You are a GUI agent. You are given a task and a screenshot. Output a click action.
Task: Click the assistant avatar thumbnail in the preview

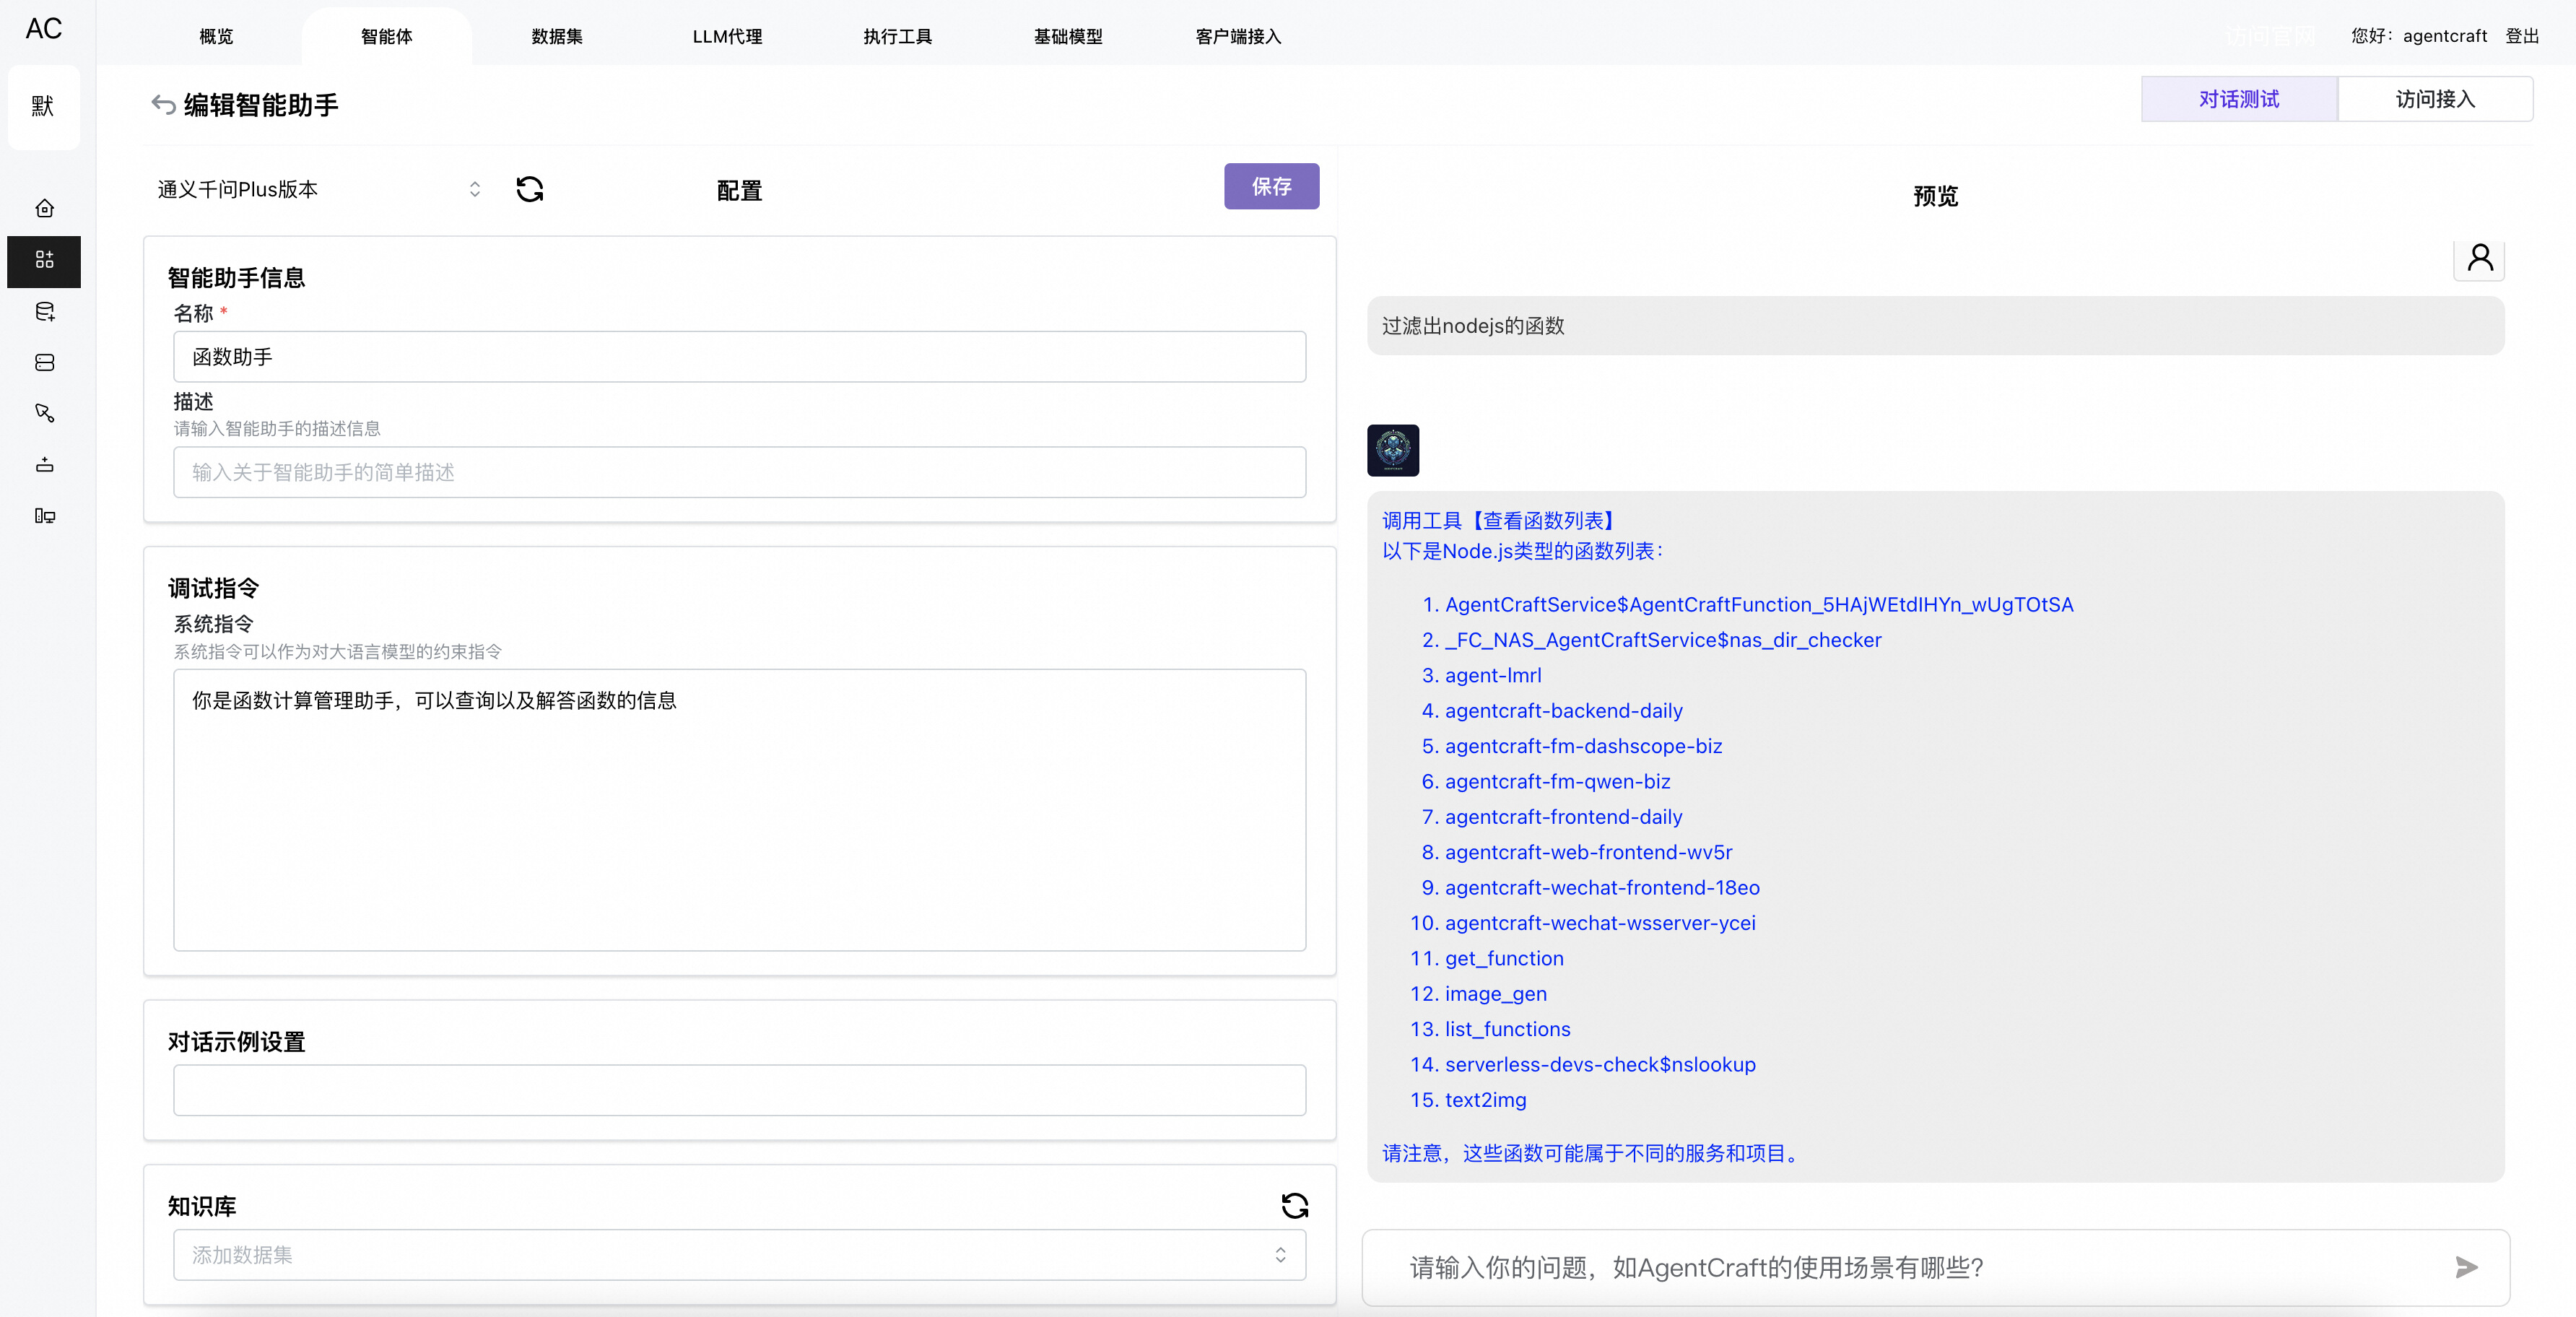point(1392,451)
